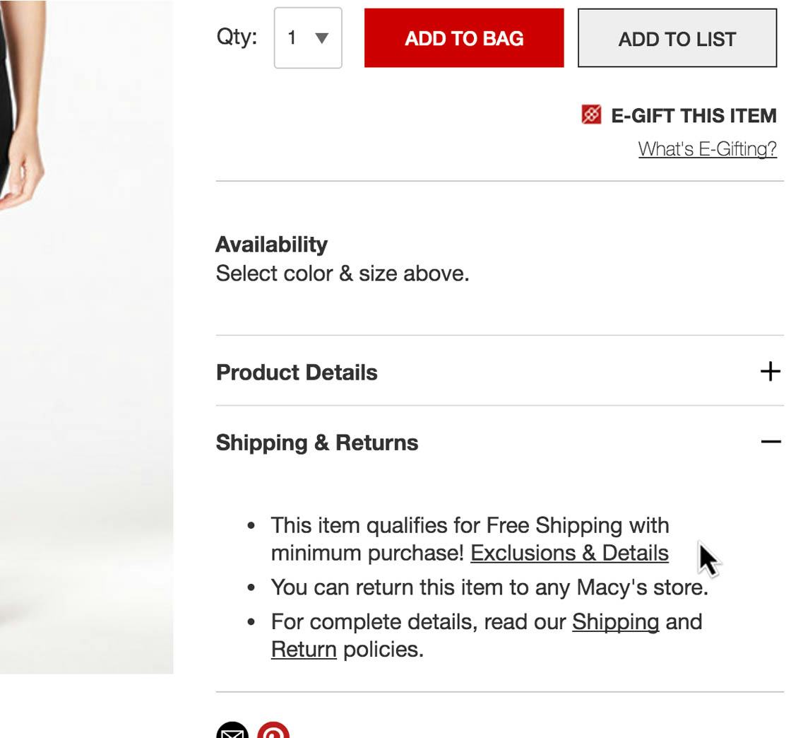Click the red e-gift icon
The width and height of the screenshot is (791, 738).
coord(591,115)
